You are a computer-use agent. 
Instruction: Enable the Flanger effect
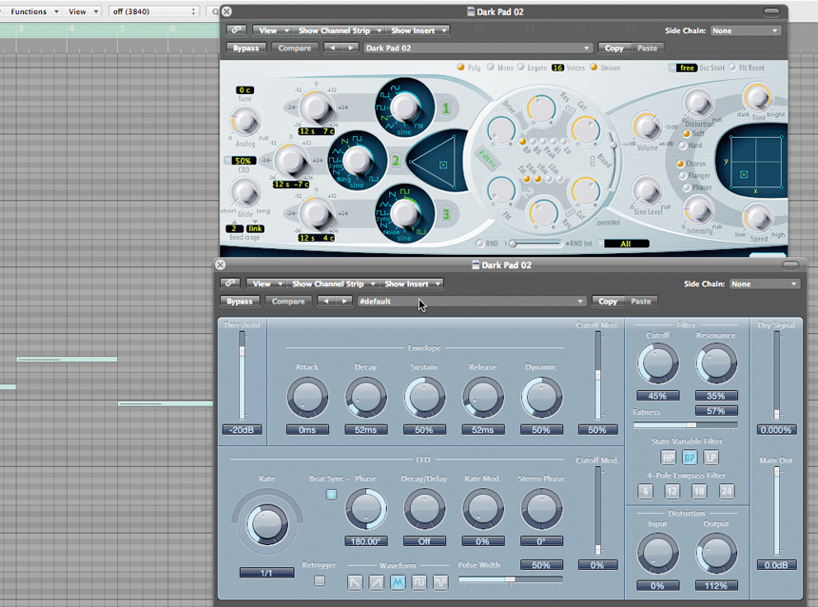tap(683, 176)
